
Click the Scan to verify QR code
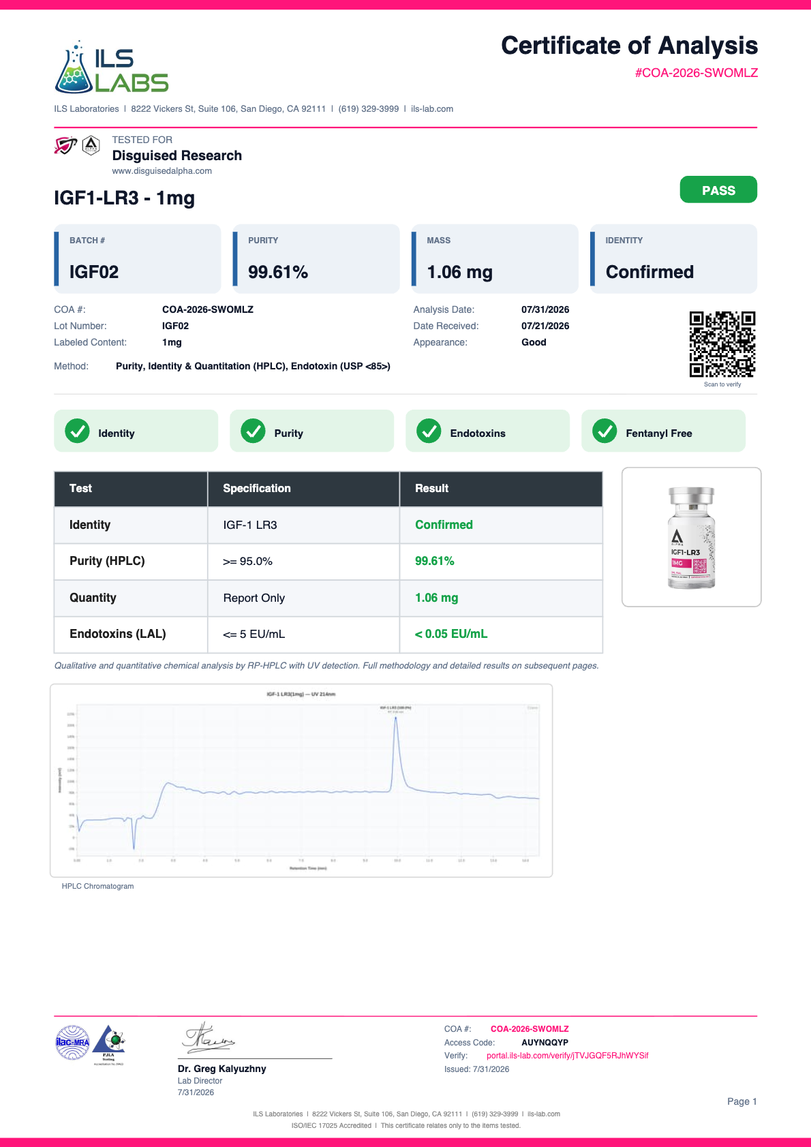[x=722, y=344]
